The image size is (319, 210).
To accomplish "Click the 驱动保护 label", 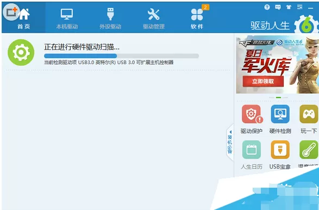I will tap(252, 131).
